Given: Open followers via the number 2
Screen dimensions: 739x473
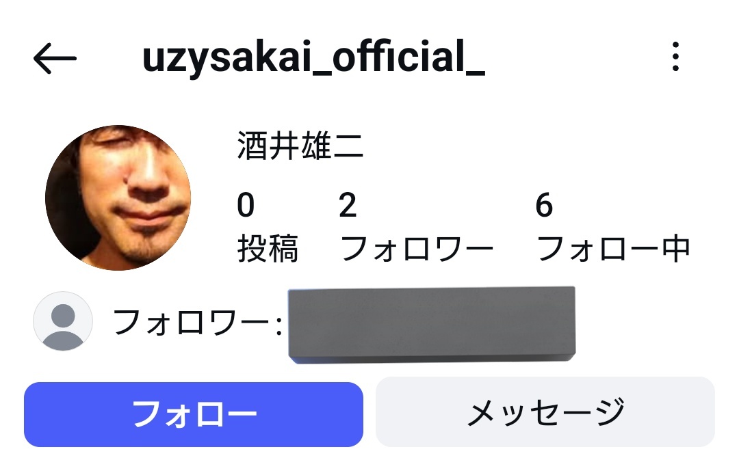Looking at the screenshot, I should 348,205.
